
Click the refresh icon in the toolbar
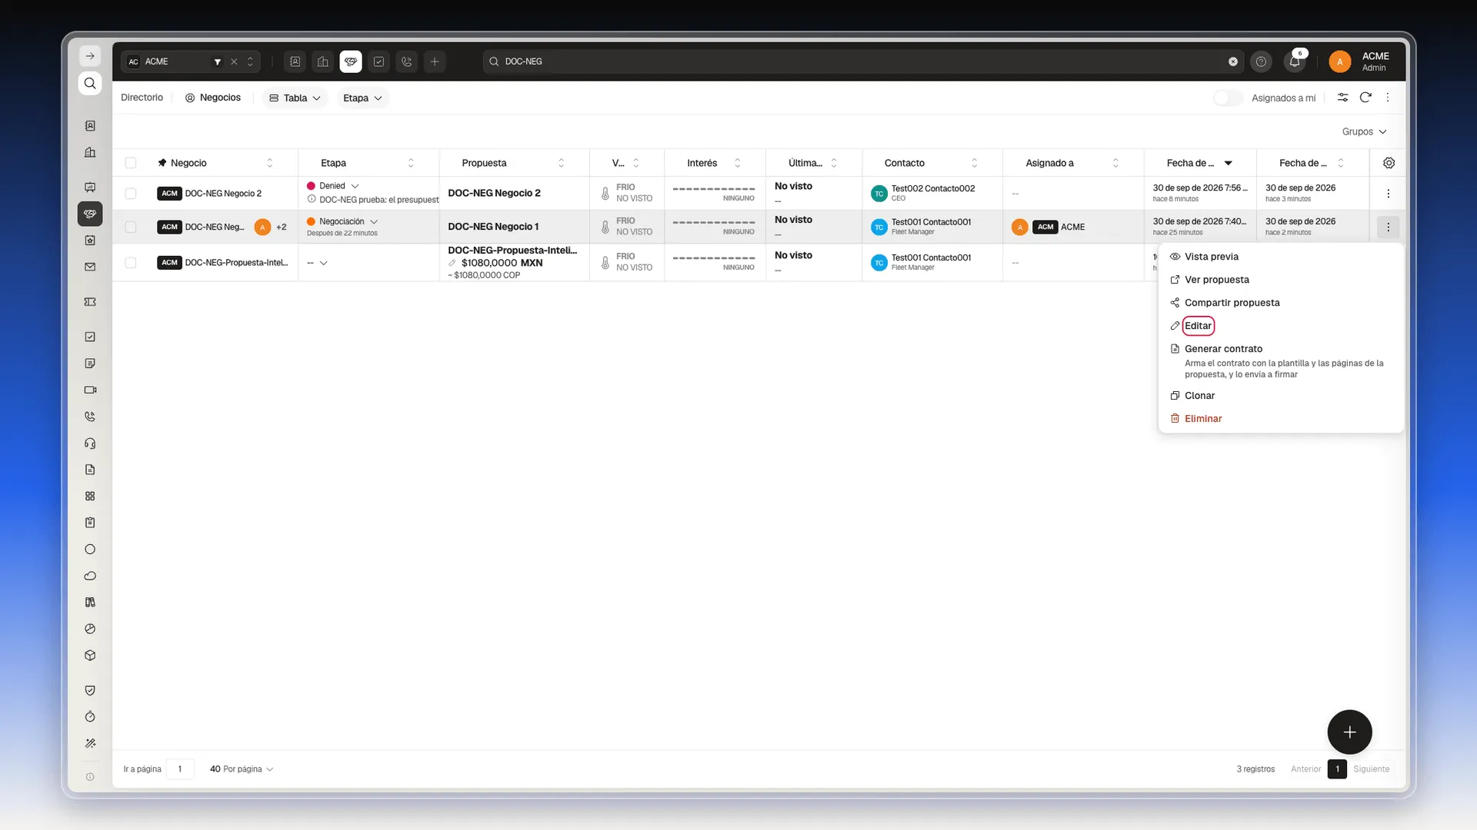(1365, 98)
